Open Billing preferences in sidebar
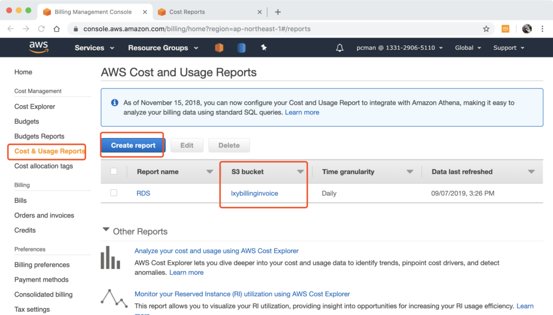This screenshot has width=553, height=315. click(42, 265)
